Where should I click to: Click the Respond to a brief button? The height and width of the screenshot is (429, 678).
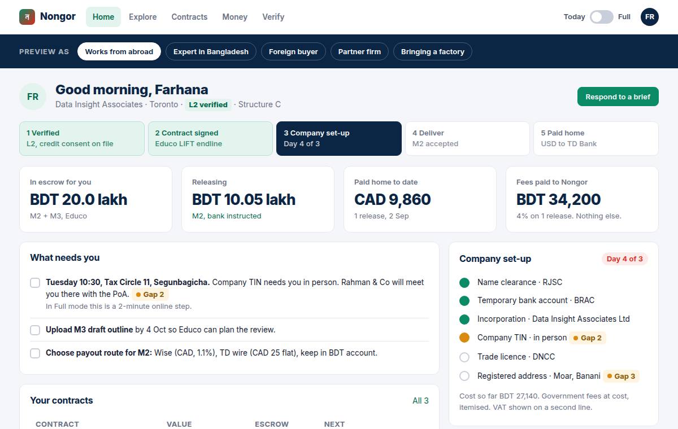[618, 97]
